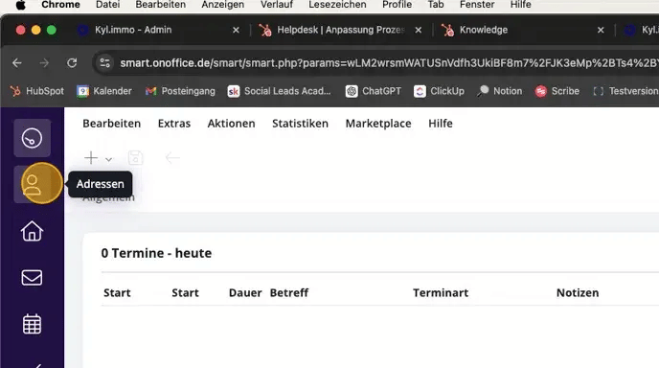Screen dimensions: 659x368
Task: Open Social Leads Acad... bookmark
Action: [279, 91]
